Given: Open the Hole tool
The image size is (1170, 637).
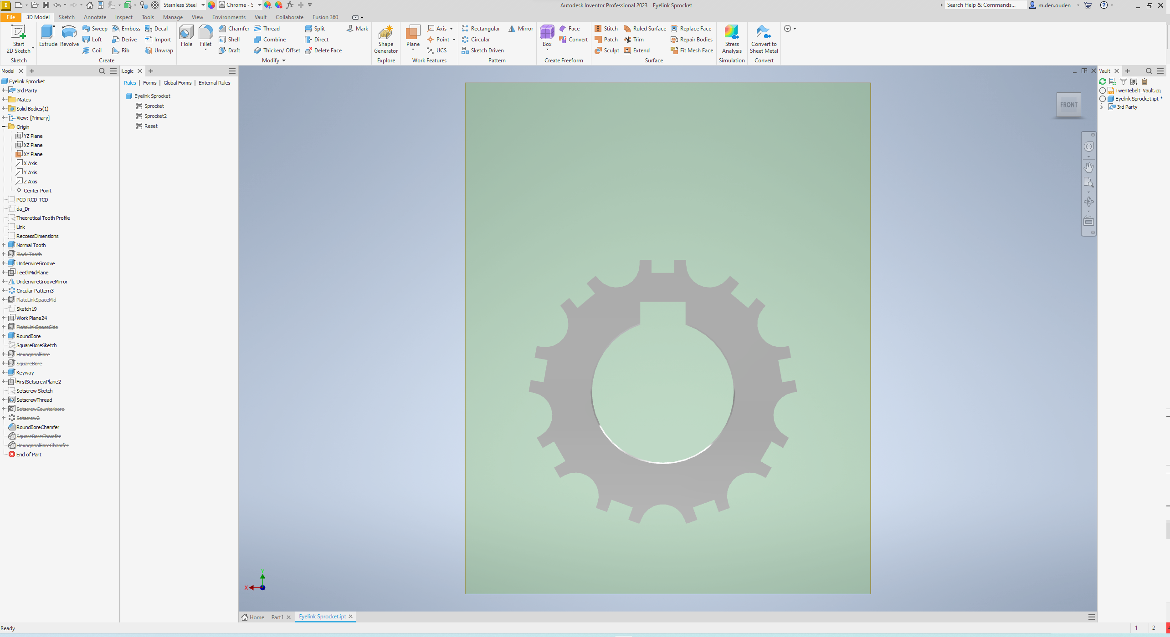Looking at the screenshot, I should [186, 36].
